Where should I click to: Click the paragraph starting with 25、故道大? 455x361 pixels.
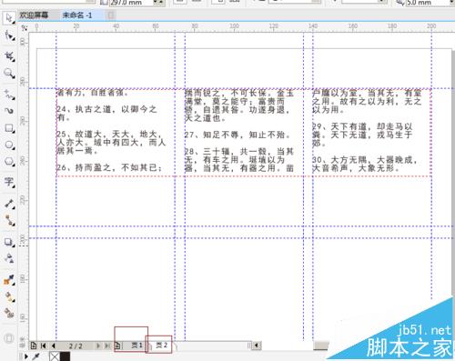pos(111,142)
